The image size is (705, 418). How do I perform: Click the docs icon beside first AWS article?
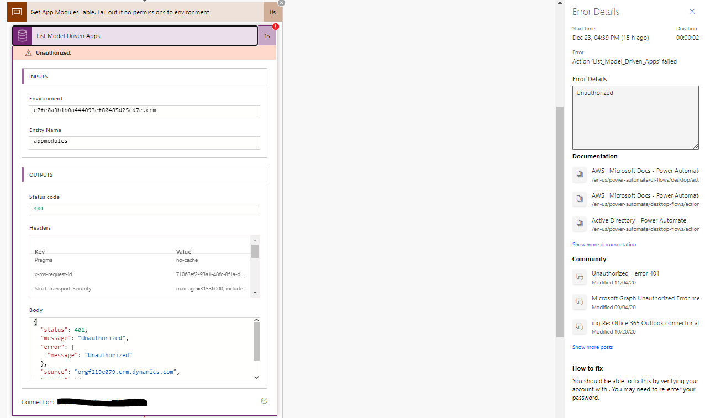pos(579,174)
